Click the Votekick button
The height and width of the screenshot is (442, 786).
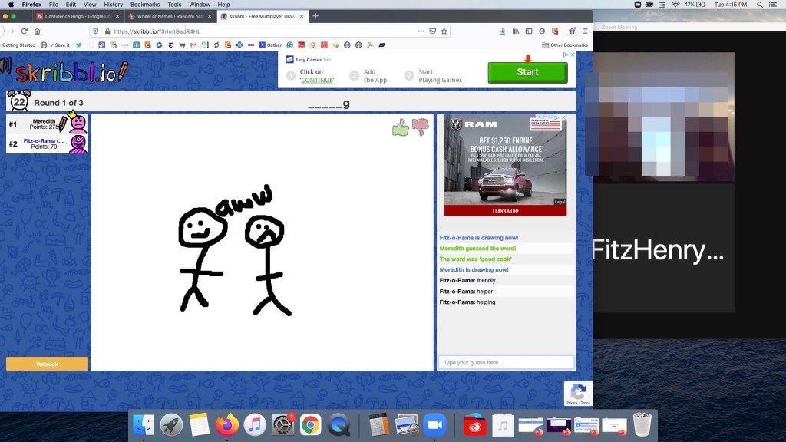(x=47, y=364)
